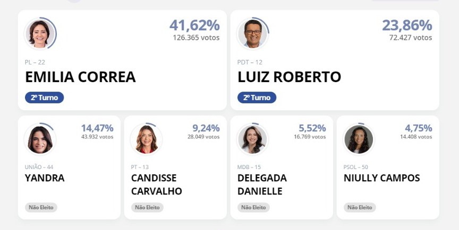Click Emilia Correa's 2º Turno badge
Image resolution: width=459 pixels, height=230 pixels.
pyautogui.click(x=44, y=98)
